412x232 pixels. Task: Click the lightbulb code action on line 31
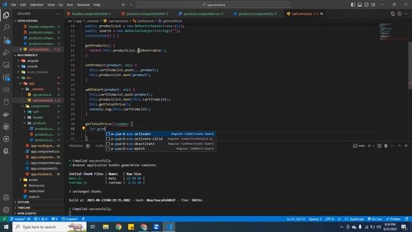tap(84, 128)
